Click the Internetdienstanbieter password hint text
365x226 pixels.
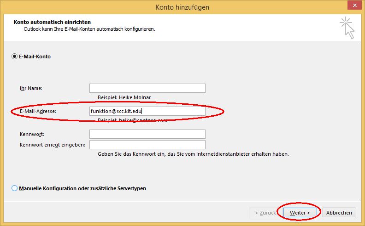tap(193, 154)
